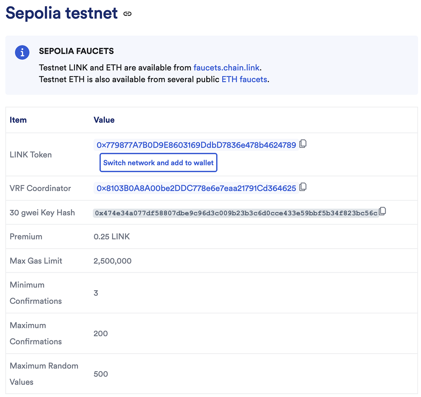Click the SEPOLIA FAUCETS title
Screen dimensions: 421x397
click(76, 51)
